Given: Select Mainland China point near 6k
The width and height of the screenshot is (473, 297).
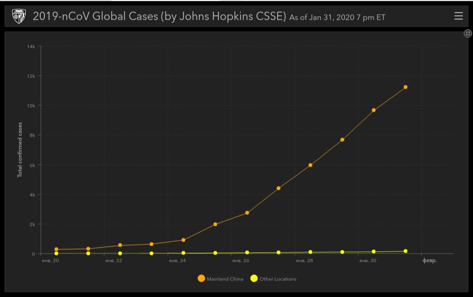Looking at the screenshot, I should [x=310, y=165].
